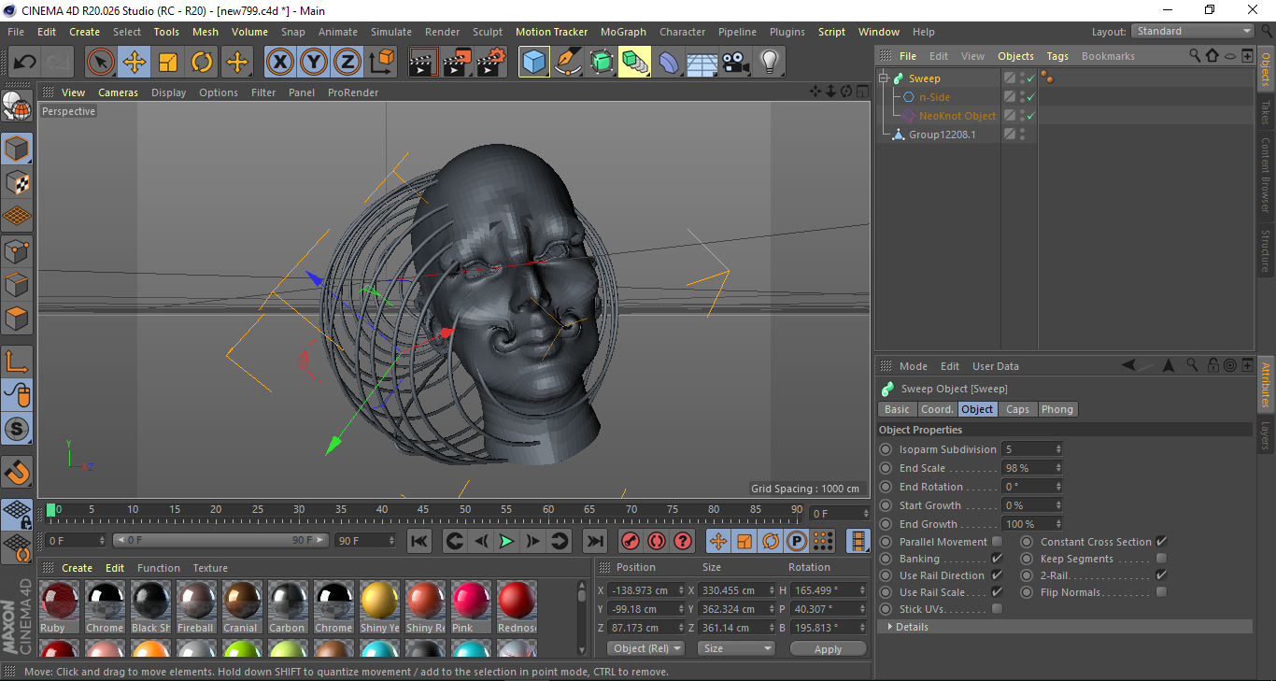Toggle Use Rail Scale checkbox
Viewport: 1276px width, 681px height.
point(997,592)
